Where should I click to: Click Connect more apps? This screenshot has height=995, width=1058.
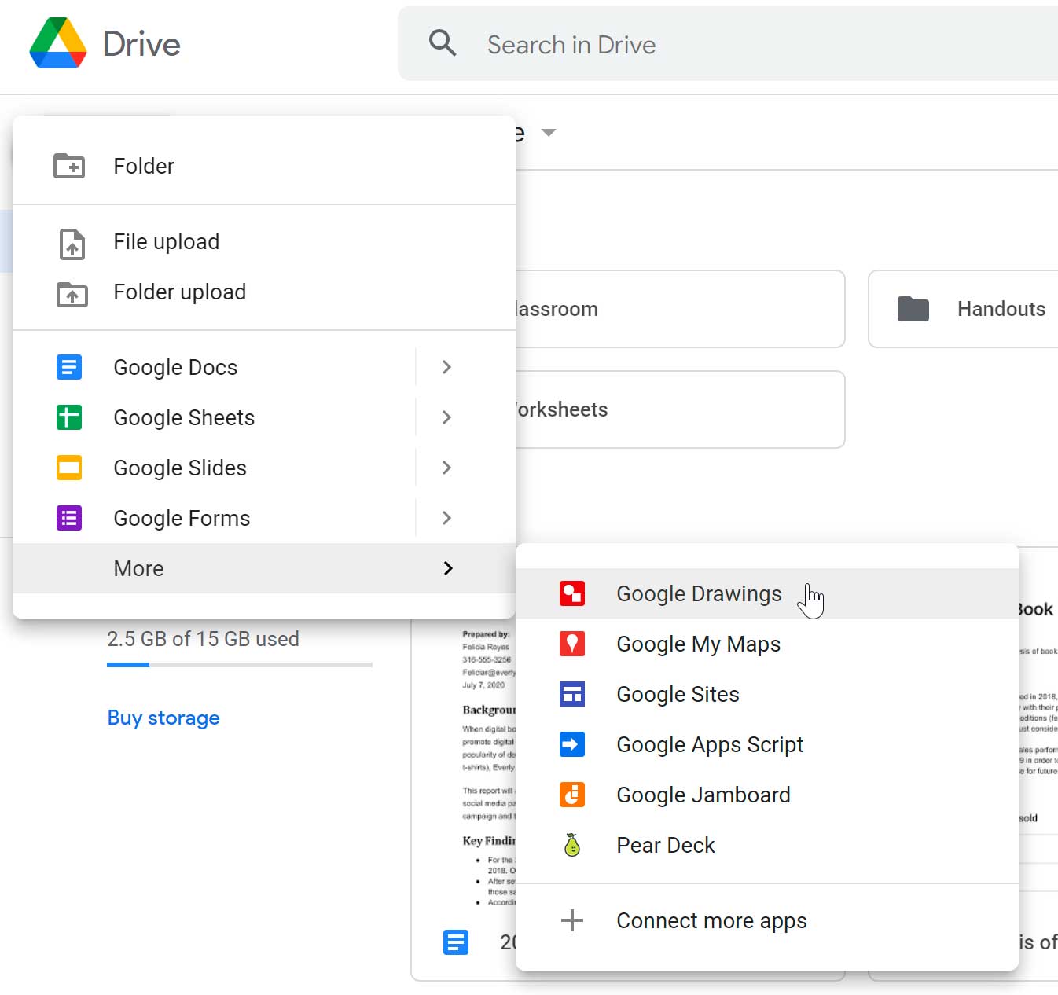[x=711, y=920]
